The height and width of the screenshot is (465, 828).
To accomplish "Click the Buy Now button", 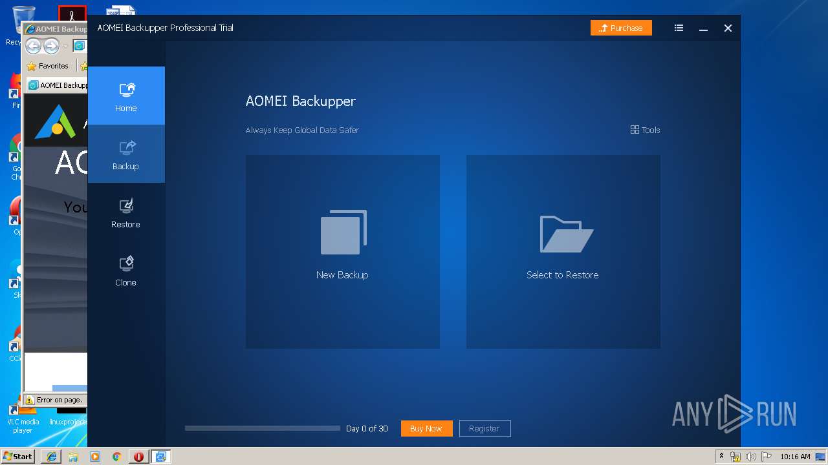I will (426, 428).
